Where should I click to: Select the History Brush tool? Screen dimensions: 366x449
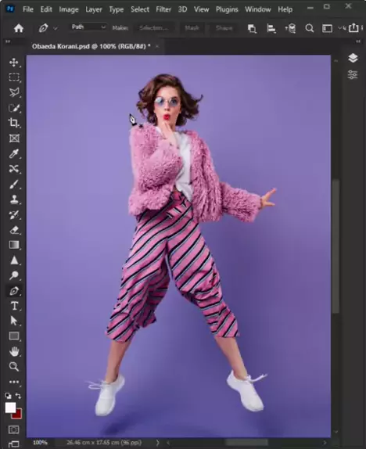pyautogui.click(x=14, y=215)
